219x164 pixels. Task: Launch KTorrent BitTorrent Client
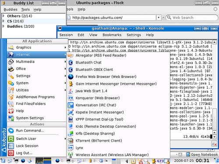118,141
